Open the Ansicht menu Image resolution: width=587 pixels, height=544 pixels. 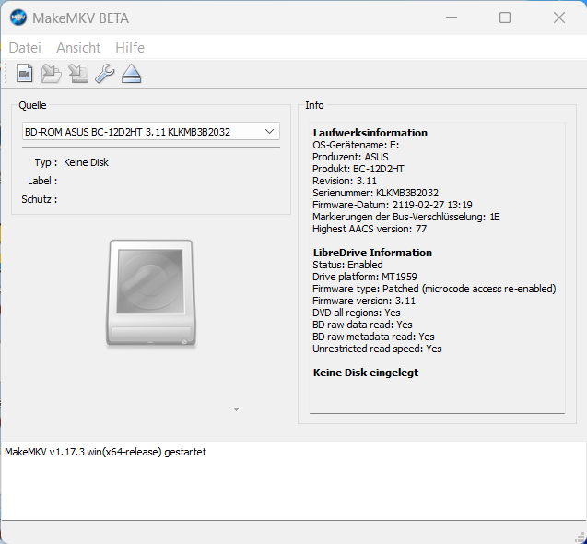(x=78, y=48)
